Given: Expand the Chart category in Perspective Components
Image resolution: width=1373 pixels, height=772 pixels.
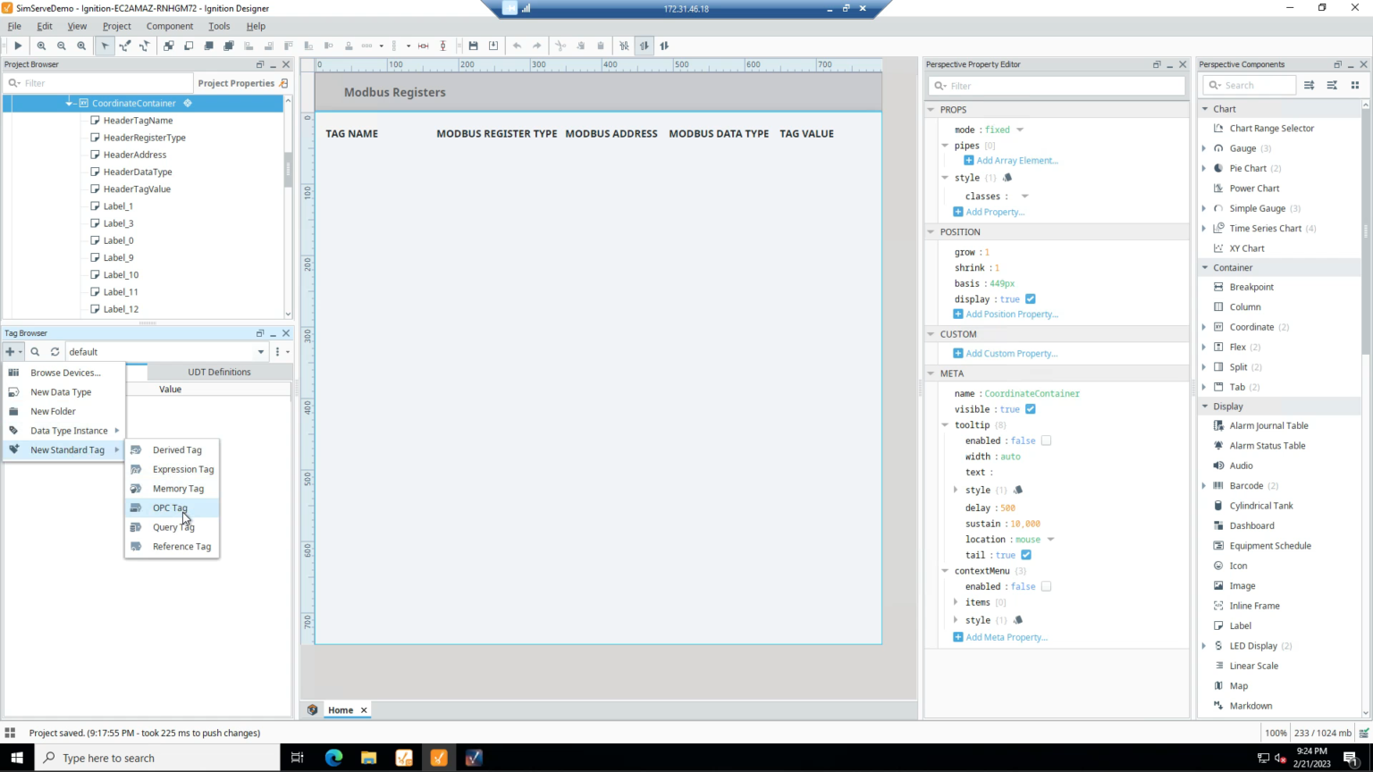Looking at the screenshot, I should 1205,108.
